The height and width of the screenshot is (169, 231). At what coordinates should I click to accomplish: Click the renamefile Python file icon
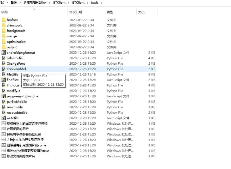click(x=4, y=107)
